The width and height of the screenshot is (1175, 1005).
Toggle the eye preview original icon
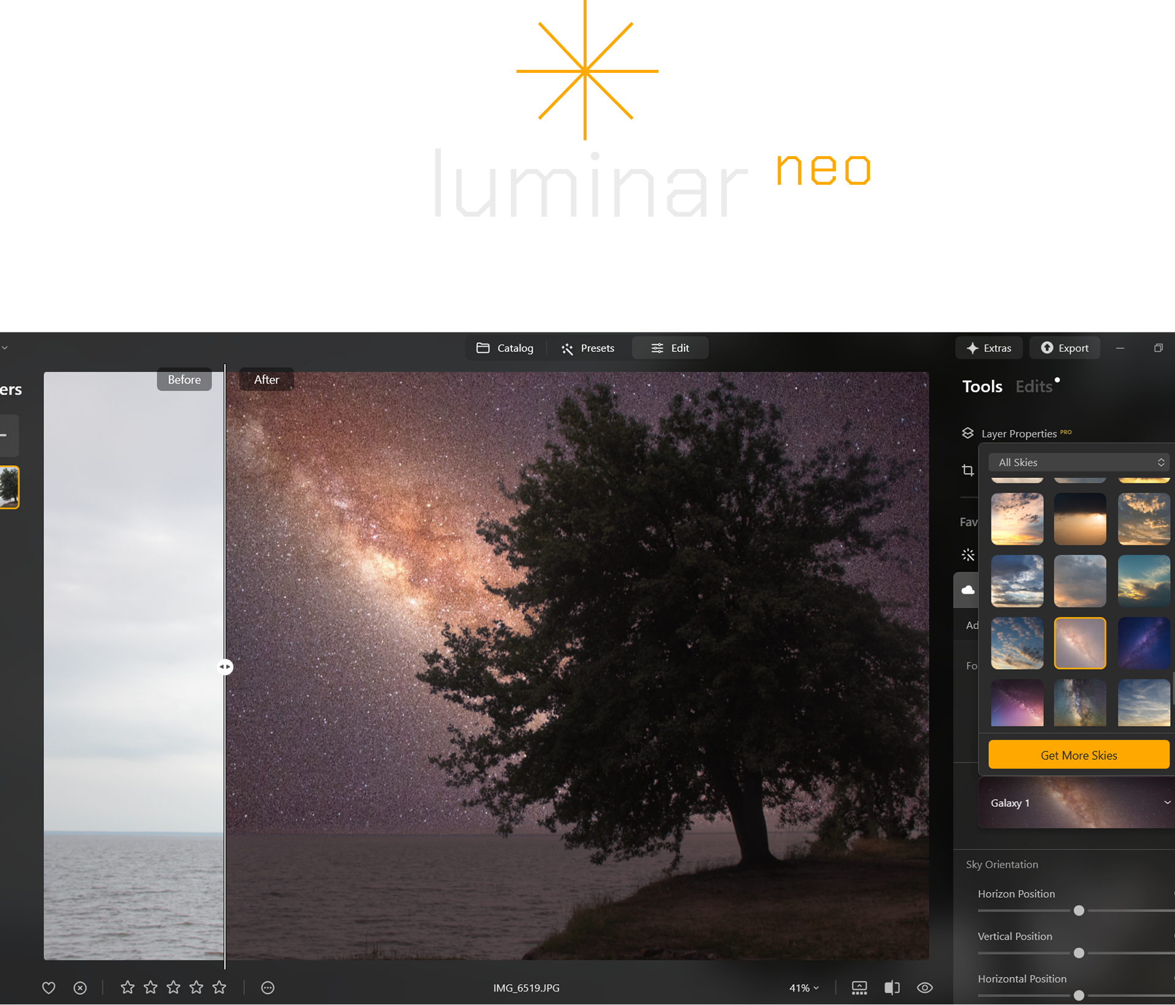coord(925,988)
